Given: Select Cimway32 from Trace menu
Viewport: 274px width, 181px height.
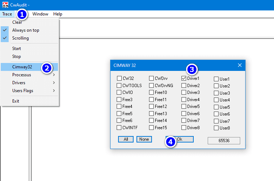Looking at the screenshot, I should [x=22, y=67].
